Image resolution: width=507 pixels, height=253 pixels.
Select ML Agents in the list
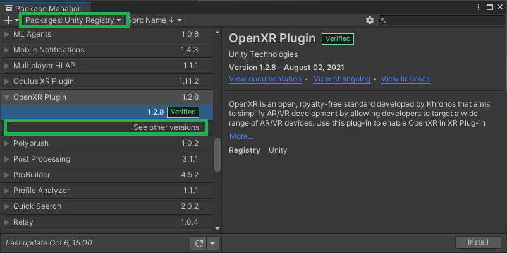pyautogui.click(x=107, y=34)
